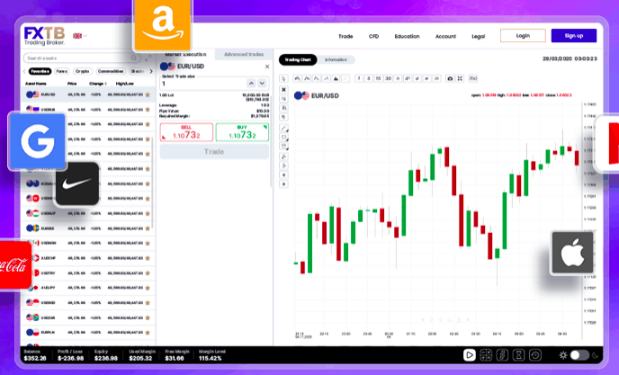Open the language flag dropdown

[79, 36]
